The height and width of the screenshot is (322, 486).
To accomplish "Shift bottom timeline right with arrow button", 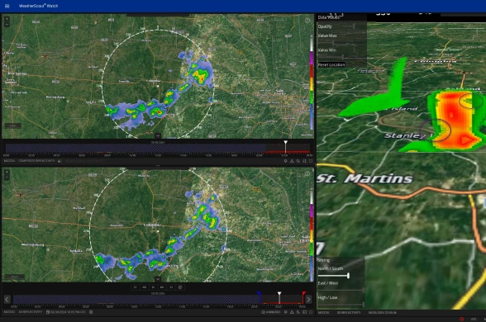I will (308, 299).
